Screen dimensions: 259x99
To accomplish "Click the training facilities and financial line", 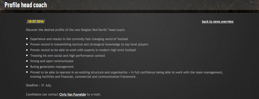I will point(83,77).
